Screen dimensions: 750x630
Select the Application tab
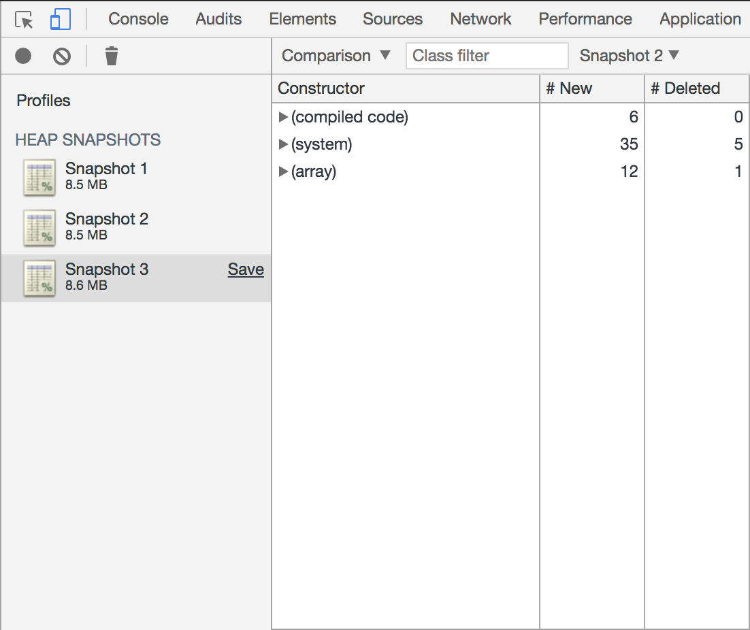[700, 19]
